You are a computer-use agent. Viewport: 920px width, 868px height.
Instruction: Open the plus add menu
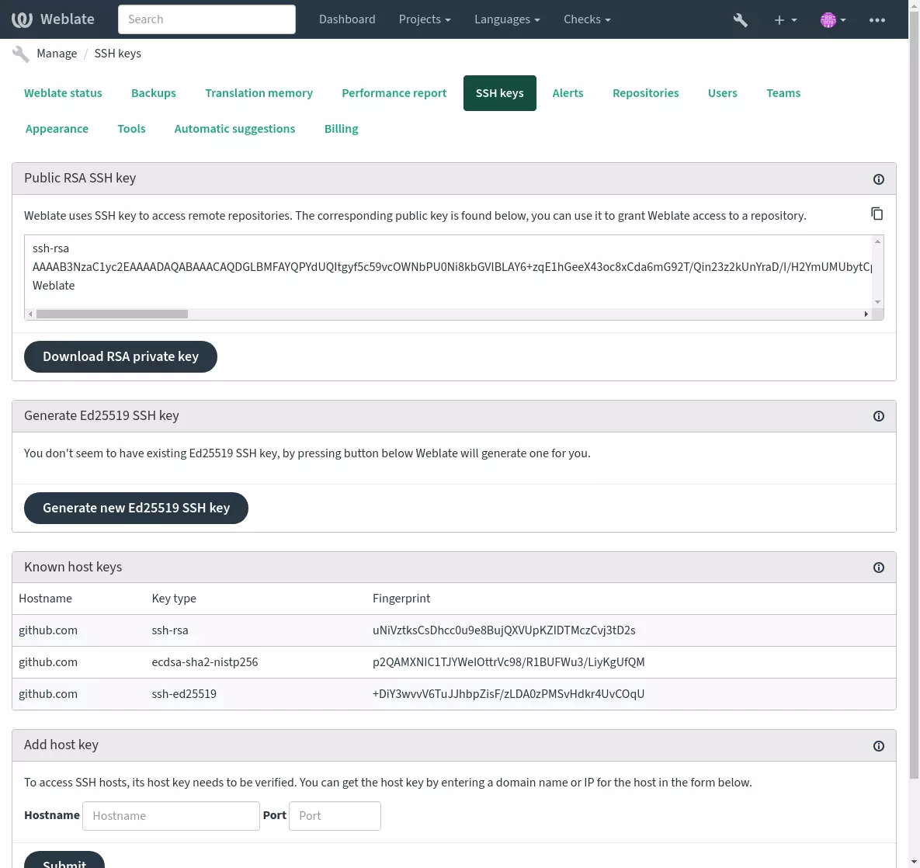point(785,20)
